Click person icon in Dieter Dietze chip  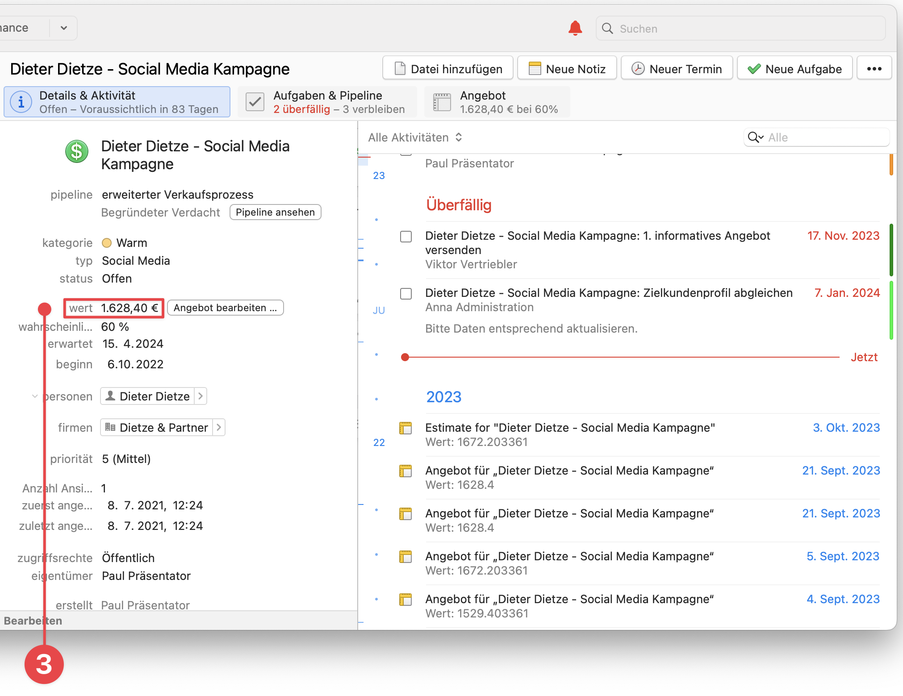(x=110, y=396)
